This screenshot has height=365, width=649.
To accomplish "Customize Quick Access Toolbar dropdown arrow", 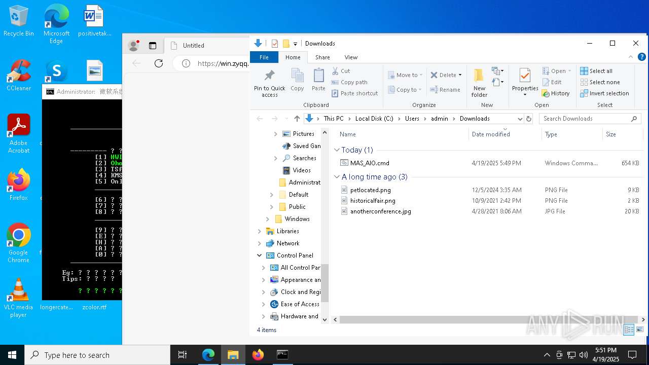I will tap(295, 44).
